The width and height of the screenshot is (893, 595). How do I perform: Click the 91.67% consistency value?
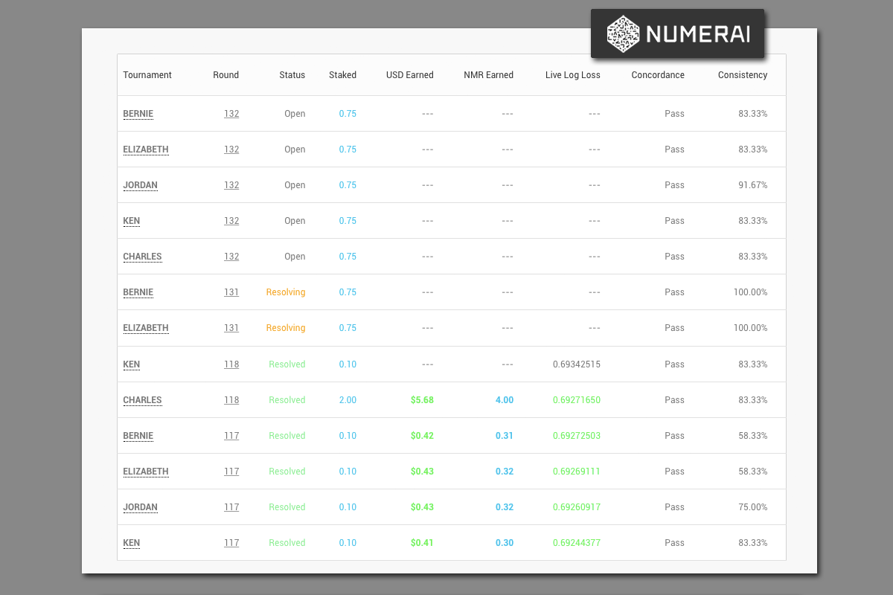point(753,185)
